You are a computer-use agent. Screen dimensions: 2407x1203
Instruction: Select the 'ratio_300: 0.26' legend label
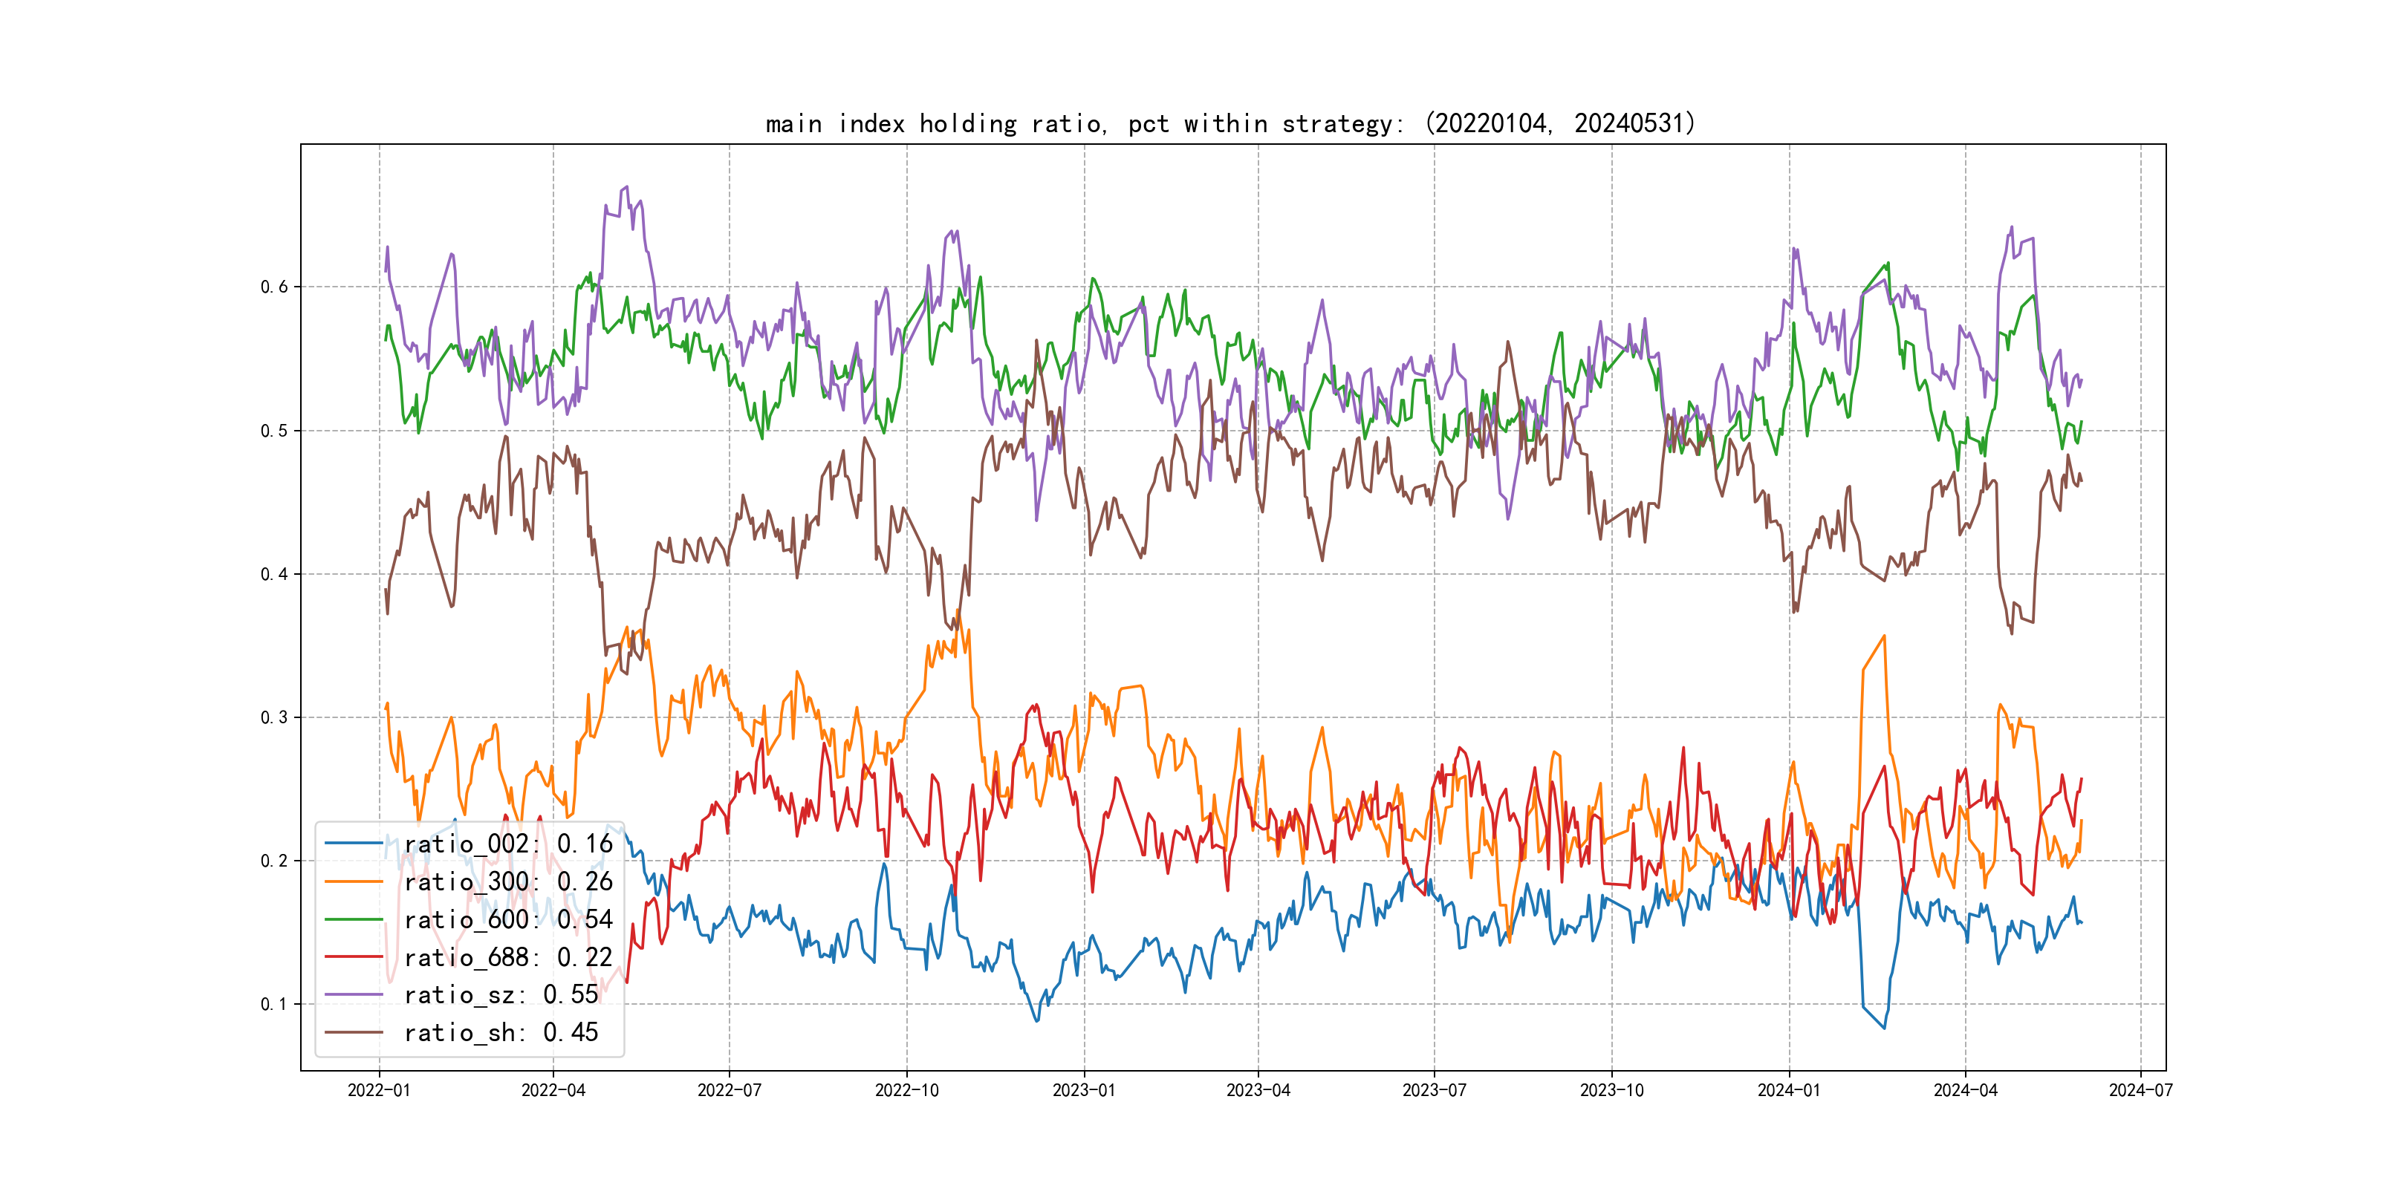(508, 881)
